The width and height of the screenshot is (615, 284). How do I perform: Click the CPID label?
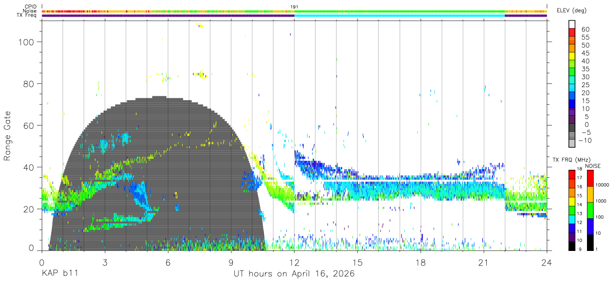click(31, 7)
